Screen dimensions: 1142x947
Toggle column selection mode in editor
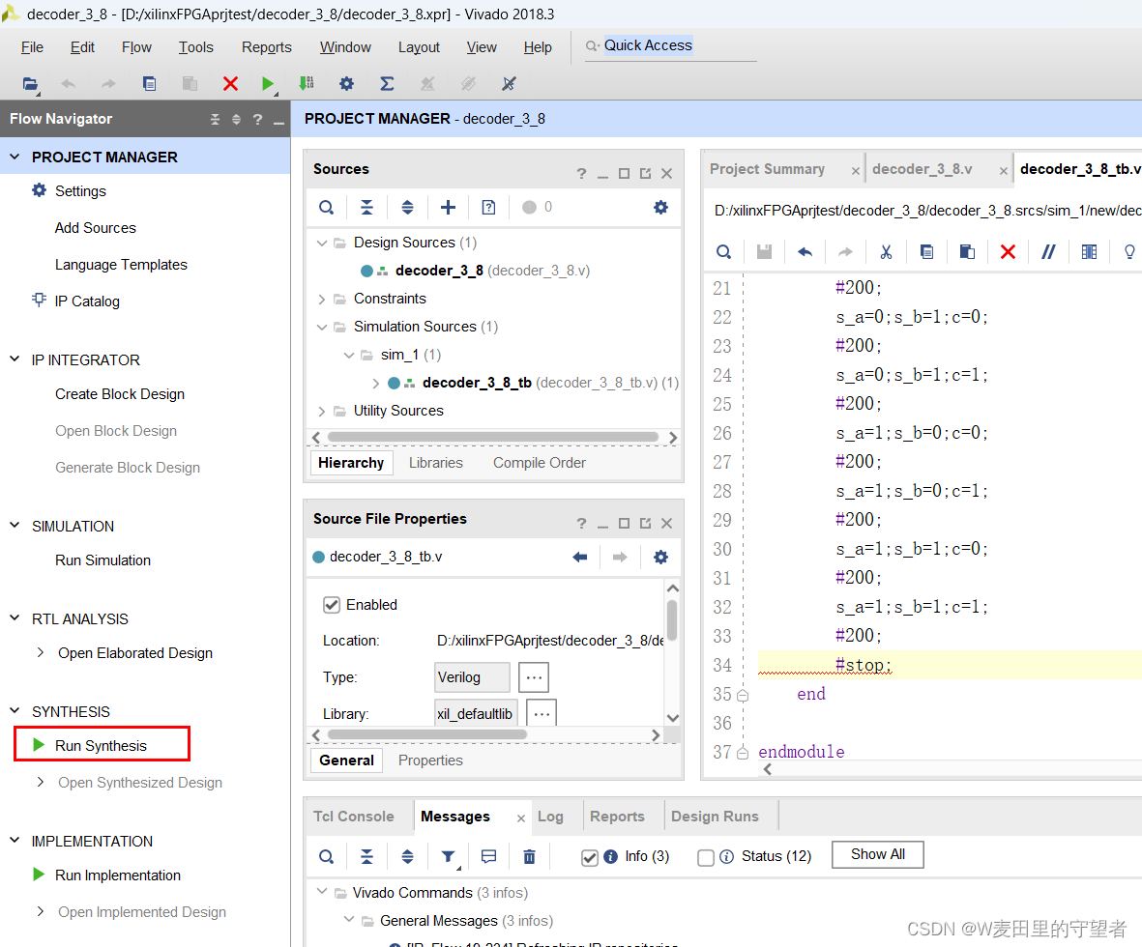(1089, 252)
